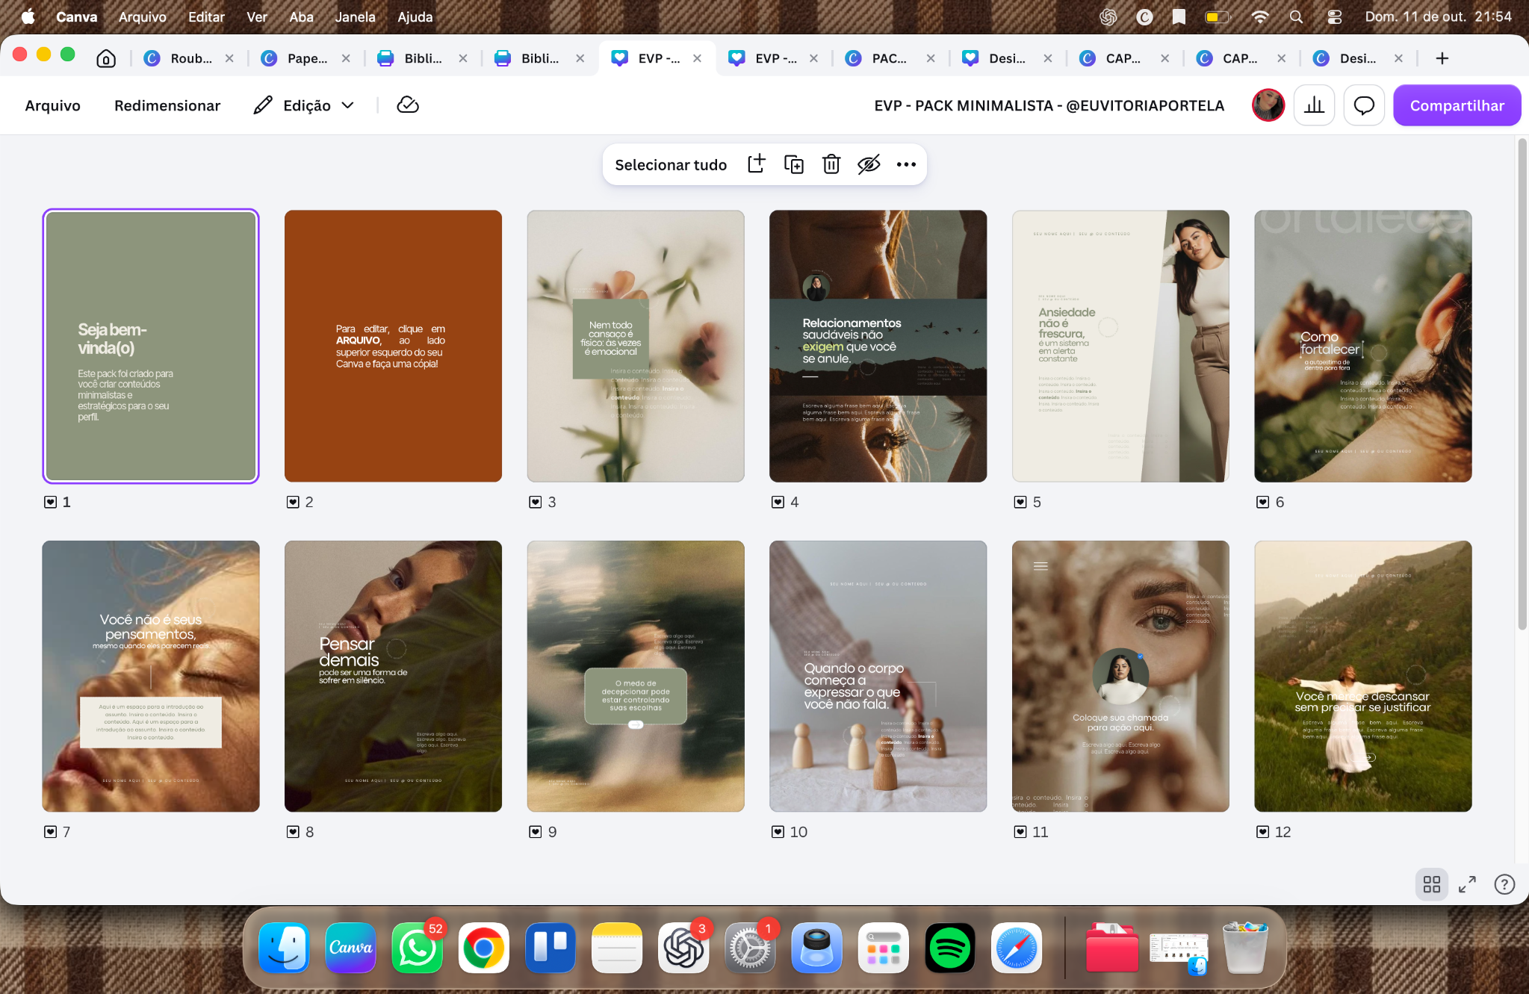Open the help question mark icon

(1504, 884)
